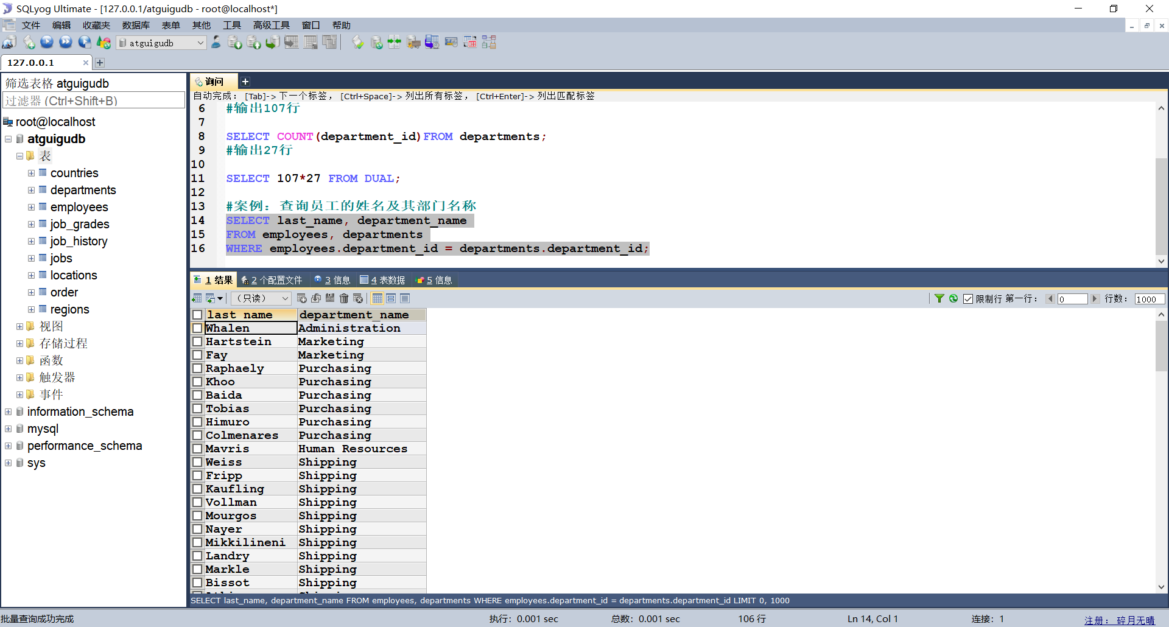Check the select-all header checkbox
This screenshot has width=1169, height=627.
pyautogui.click(x=197, y=315)
